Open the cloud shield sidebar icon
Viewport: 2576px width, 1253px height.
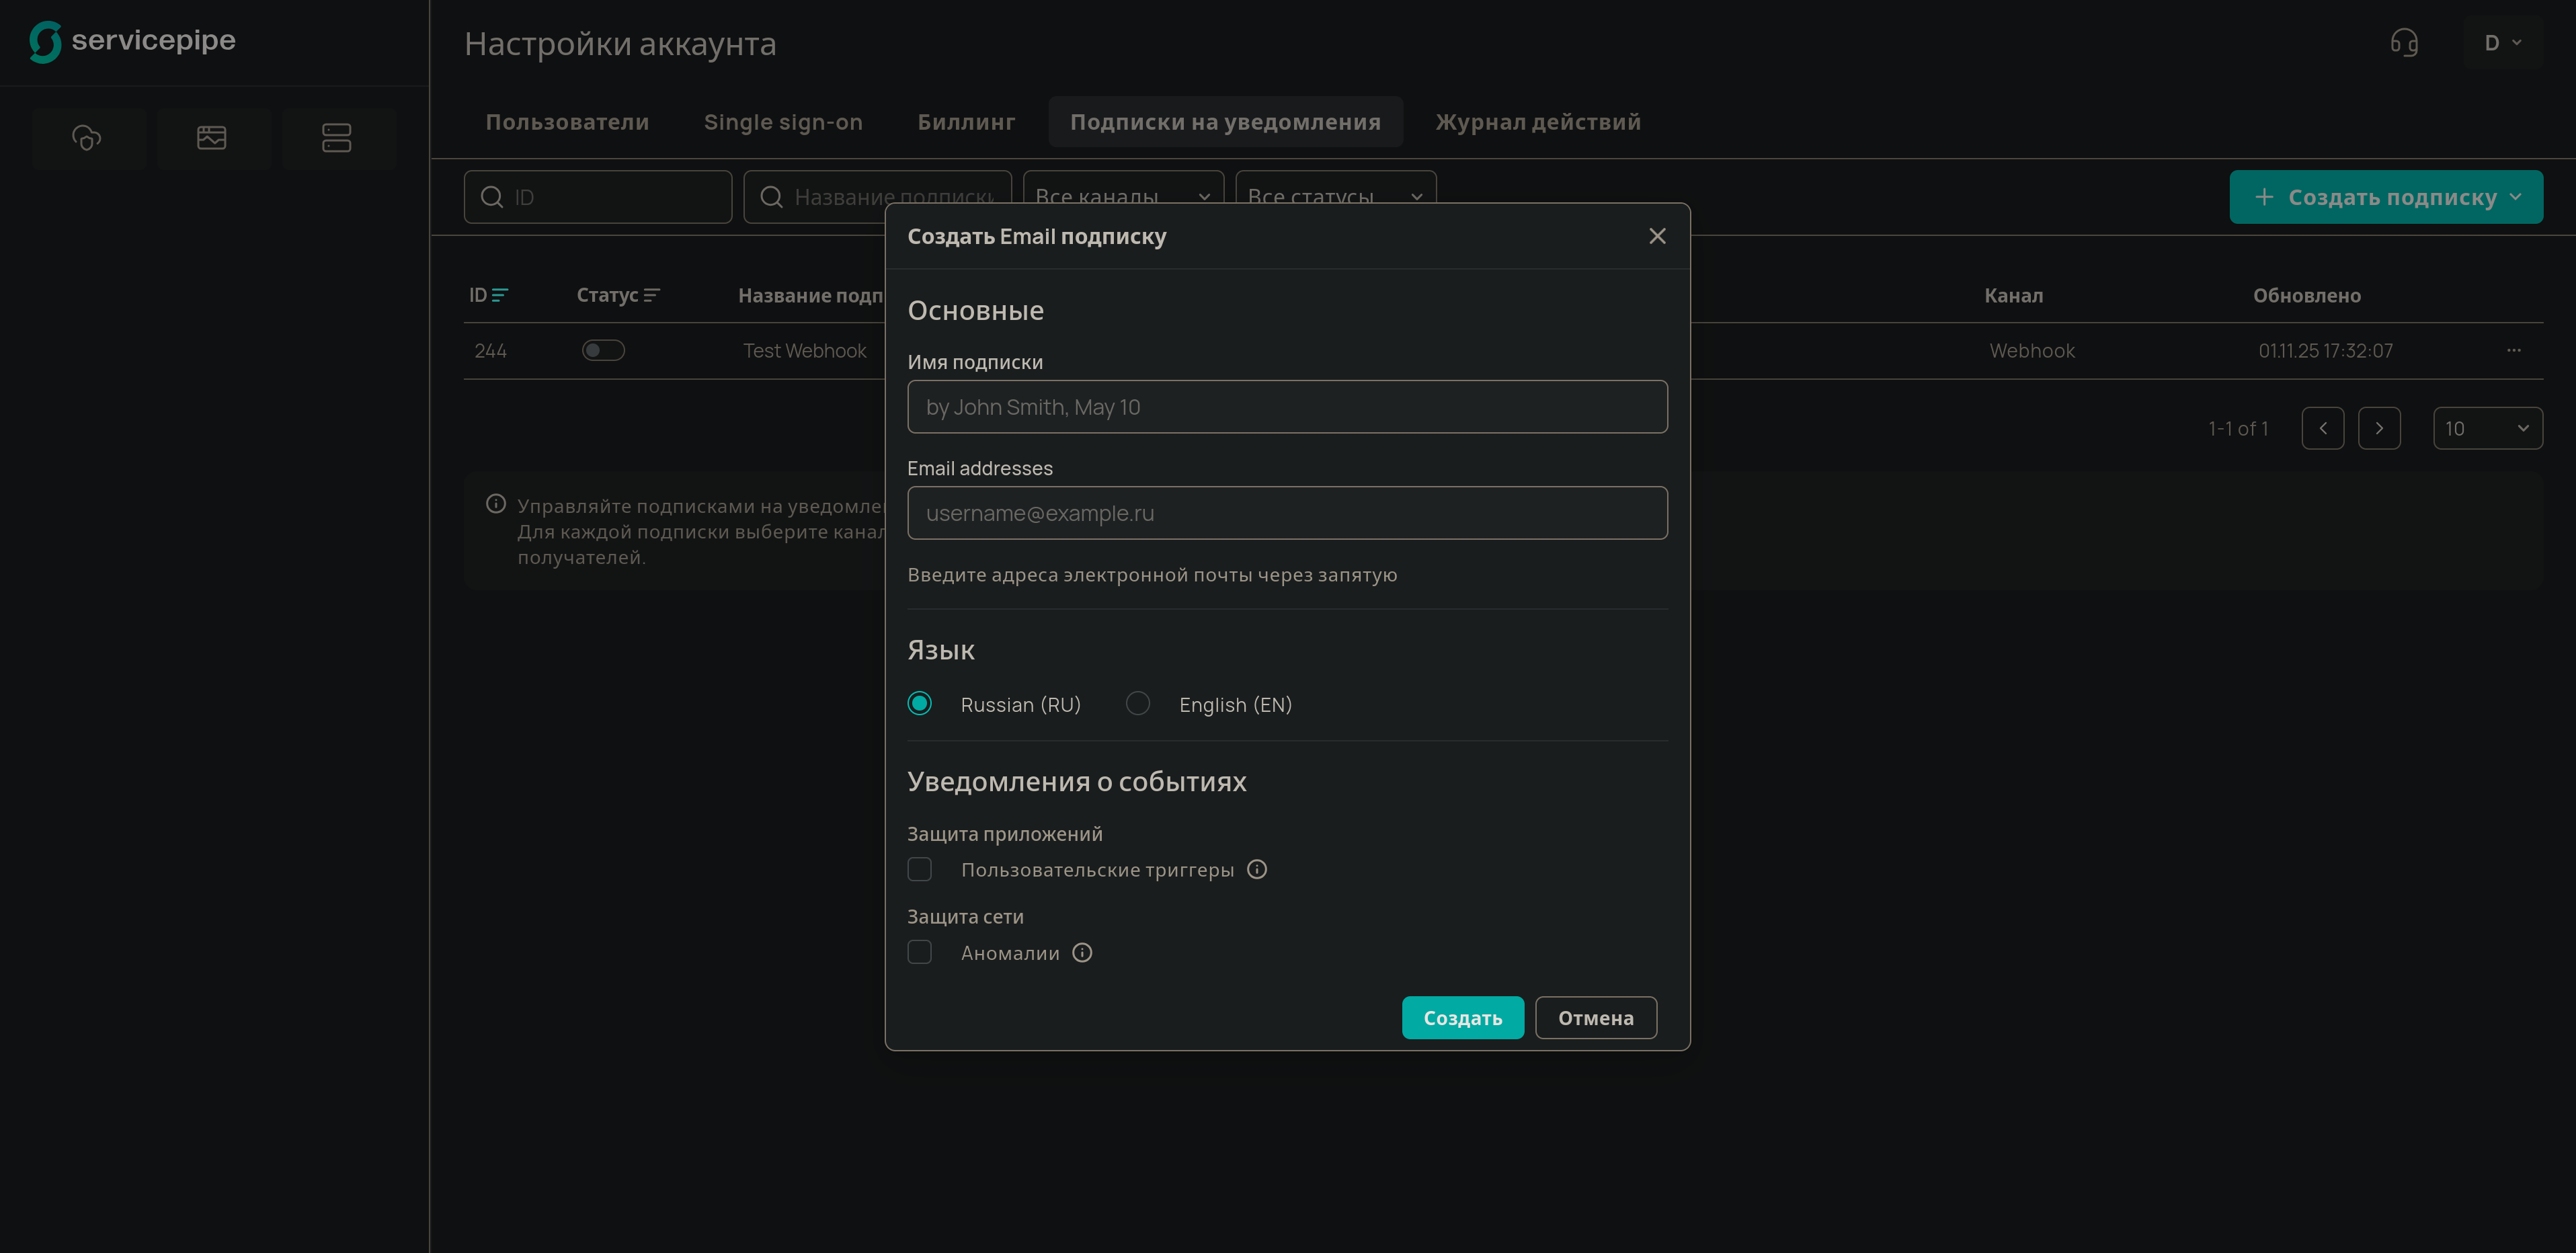click(87, 137)
